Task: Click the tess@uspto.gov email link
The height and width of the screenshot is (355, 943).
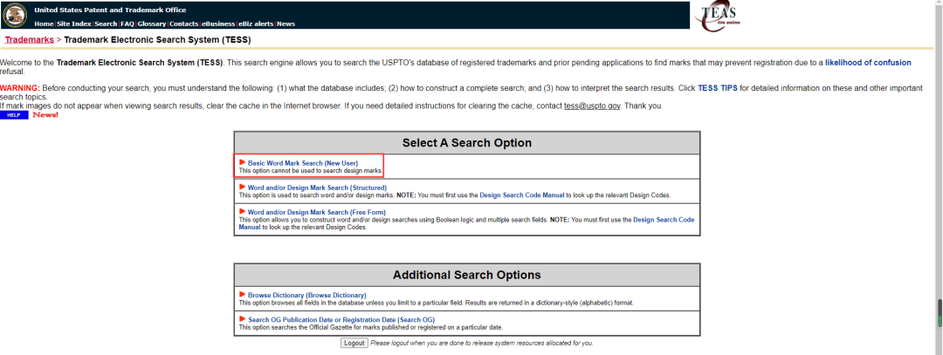Action: click(592, 106)
